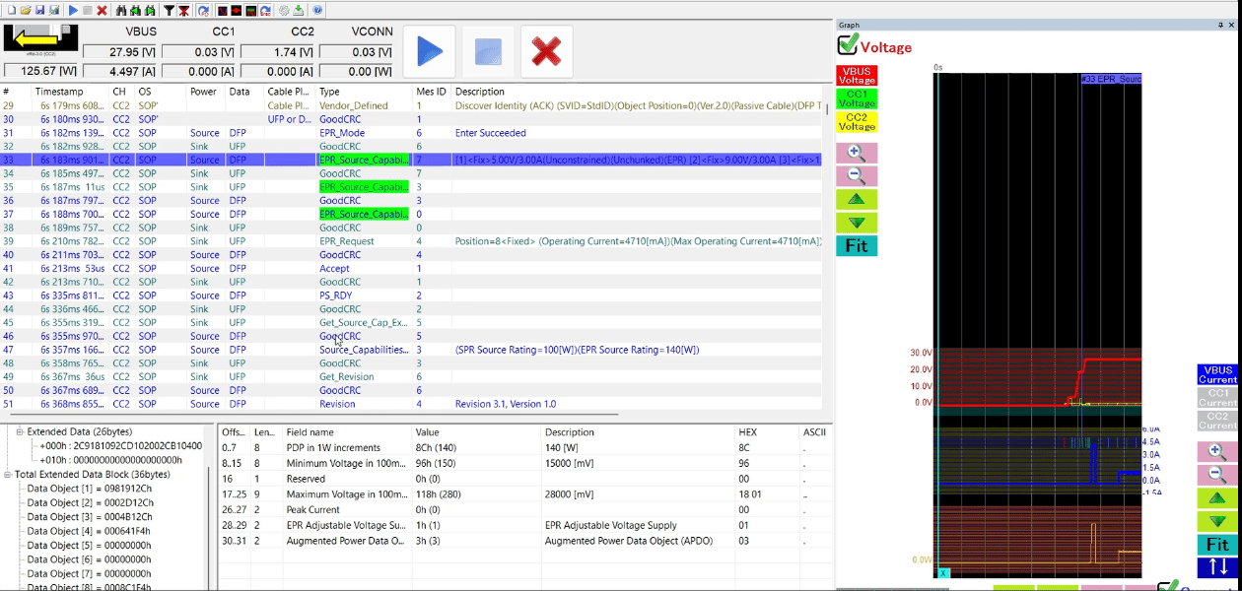Click the swap arrows button below current Fit
This screenshot has width=1242, height=591.
tap(1217, 566)
